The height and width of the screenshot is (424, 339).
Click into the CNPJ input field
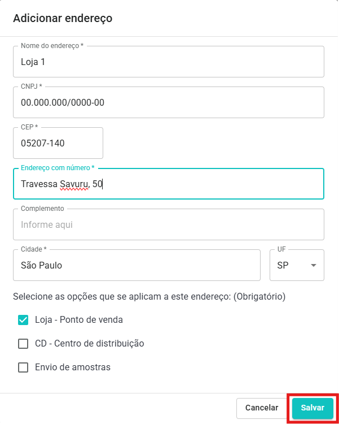click(168, 102)
